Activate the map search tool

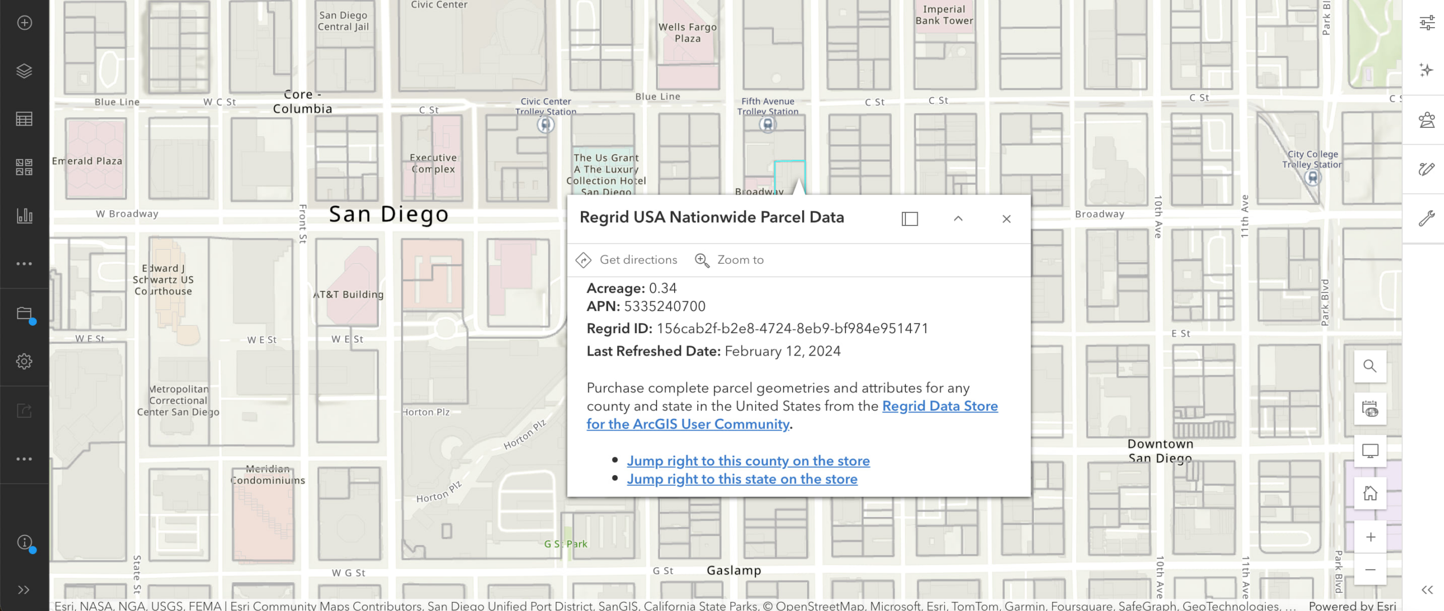(x=1371, y=366)
